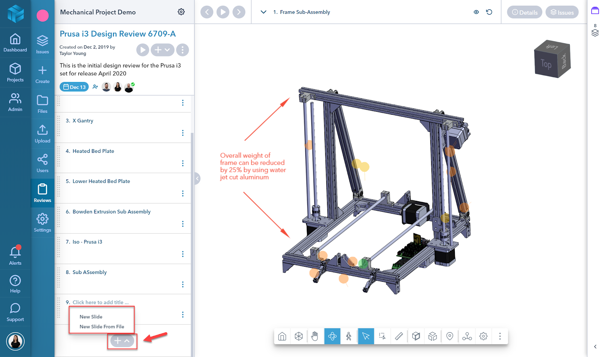Viewport: 603px width, 357px height.
Task: Toggle the select arrow tool
Action: click(366, 336)
